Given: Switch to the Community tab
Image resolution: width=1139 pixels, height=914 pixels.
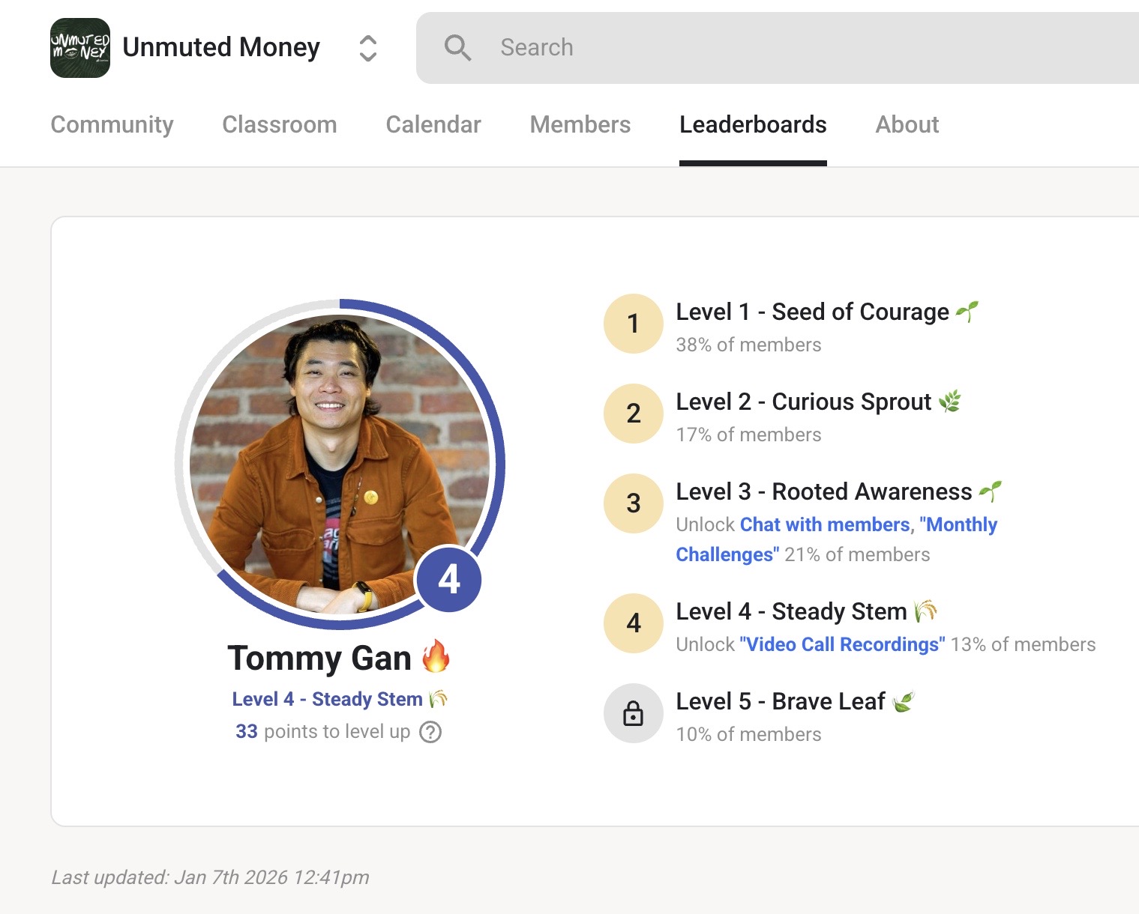Looking at the screenshot, I should 112,124.
